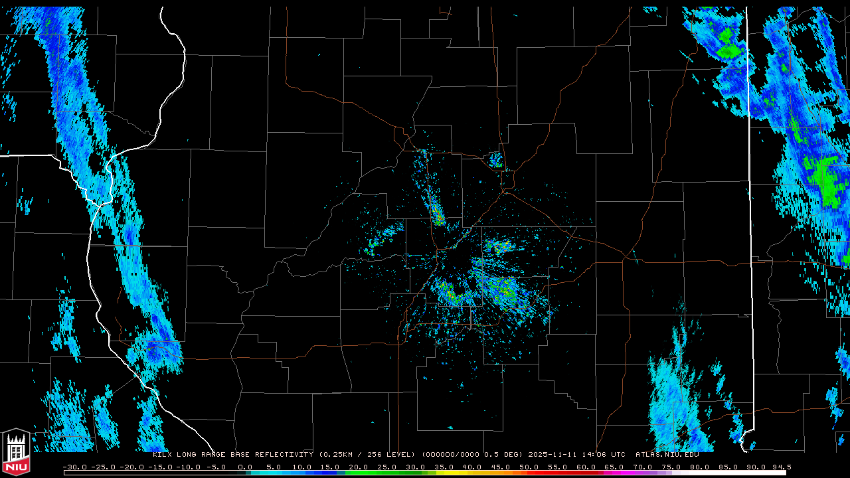Click the 0.5 DEG elevation label
Image resolution: width=850 pixels, height=478 pixels.
coord(503,455)
